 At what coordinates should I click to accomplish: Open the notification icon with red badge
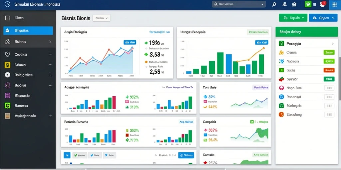pos(322,4)
